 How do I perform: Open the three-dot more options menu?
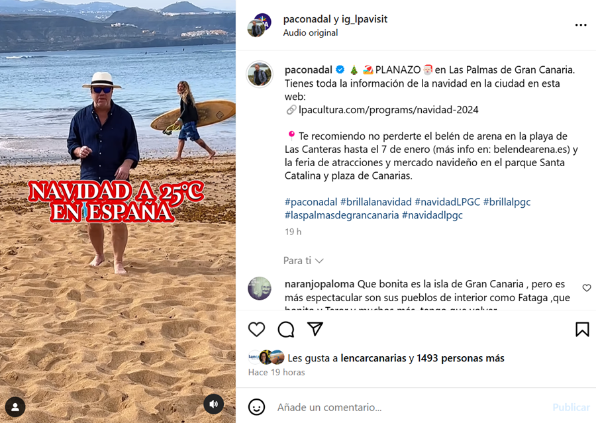581,25
